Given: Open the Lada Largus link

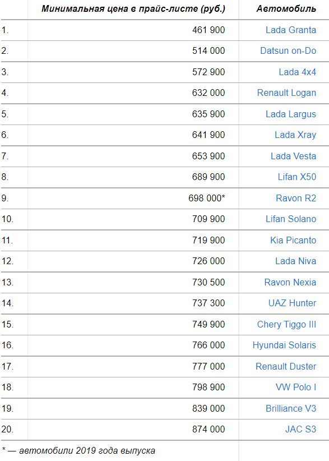Looking at the screenshot, I should (291, 114).
